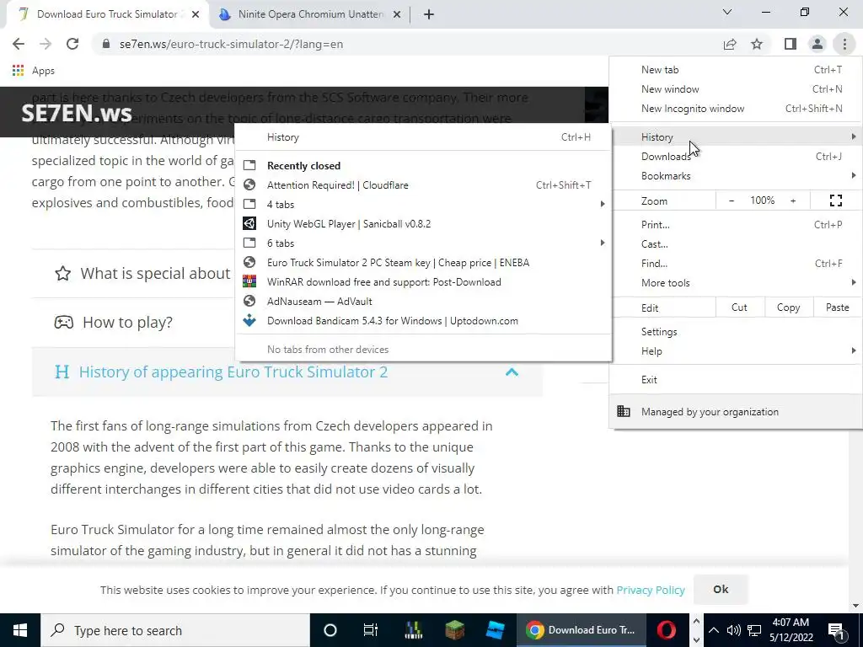Open the Apps shortcut in bookmarks bar

(34, 71)
